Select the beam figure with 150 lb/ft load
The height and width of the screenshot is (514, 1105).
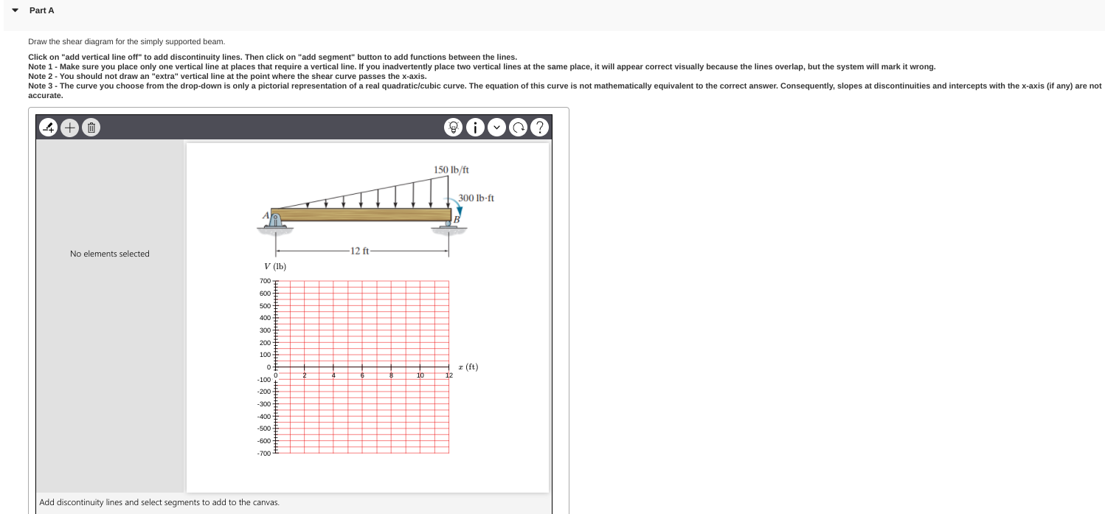(361, 214)
